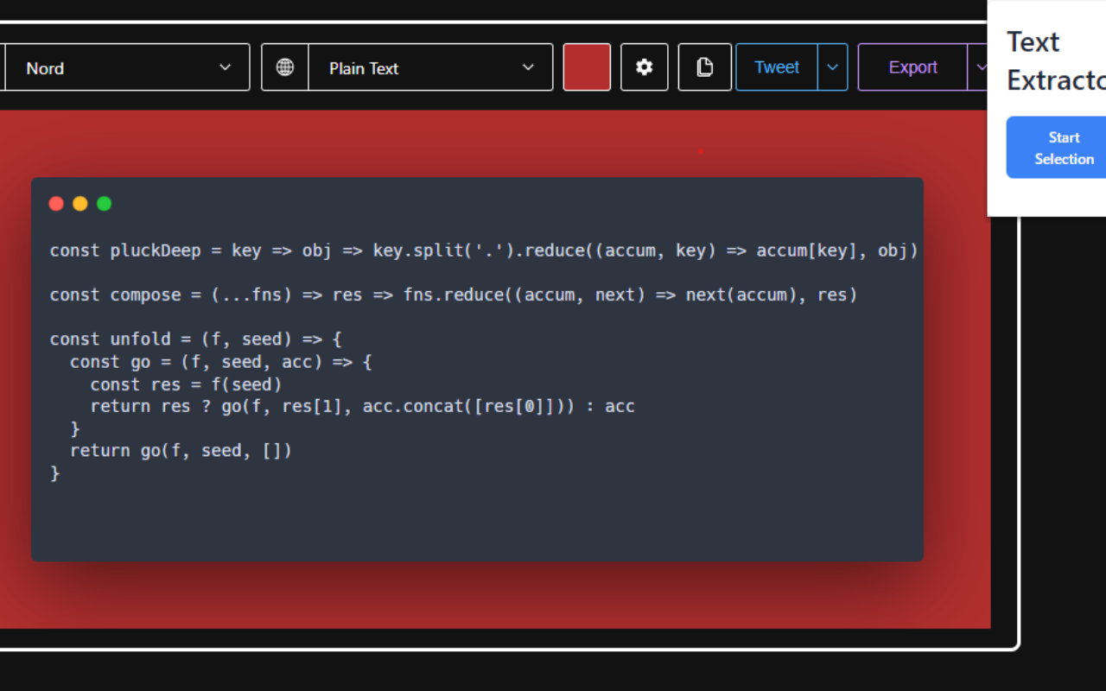1106x691 pixels.
Task: Click the 'const compose' code line
Action: point(454,295)
